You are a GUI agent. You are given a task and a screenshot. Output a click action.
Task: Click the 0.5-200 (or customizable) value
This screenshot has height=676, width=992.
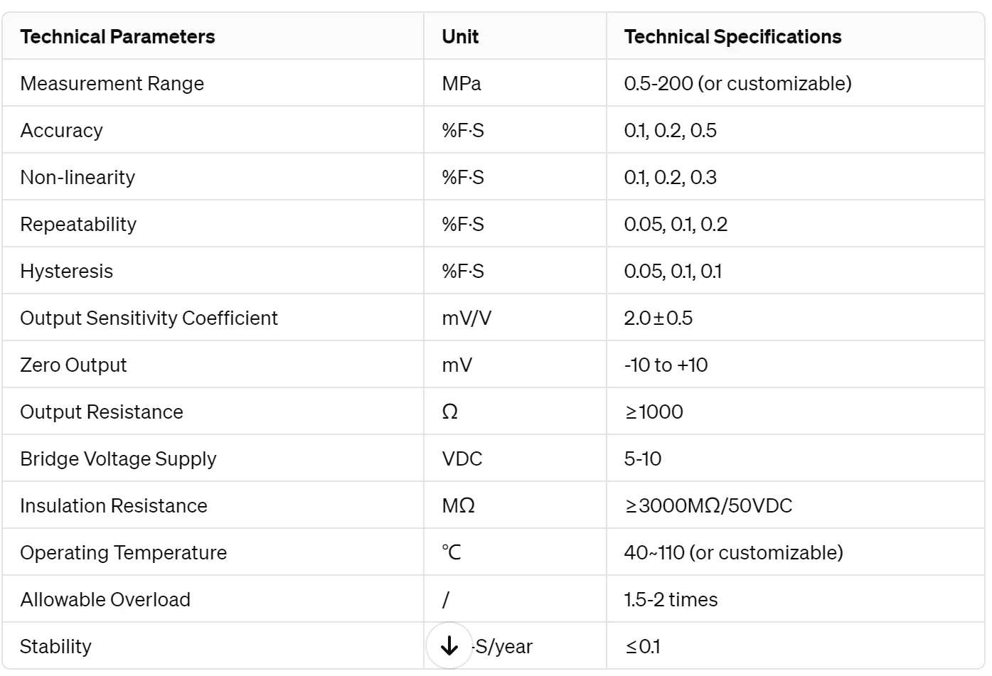(737, 84)
